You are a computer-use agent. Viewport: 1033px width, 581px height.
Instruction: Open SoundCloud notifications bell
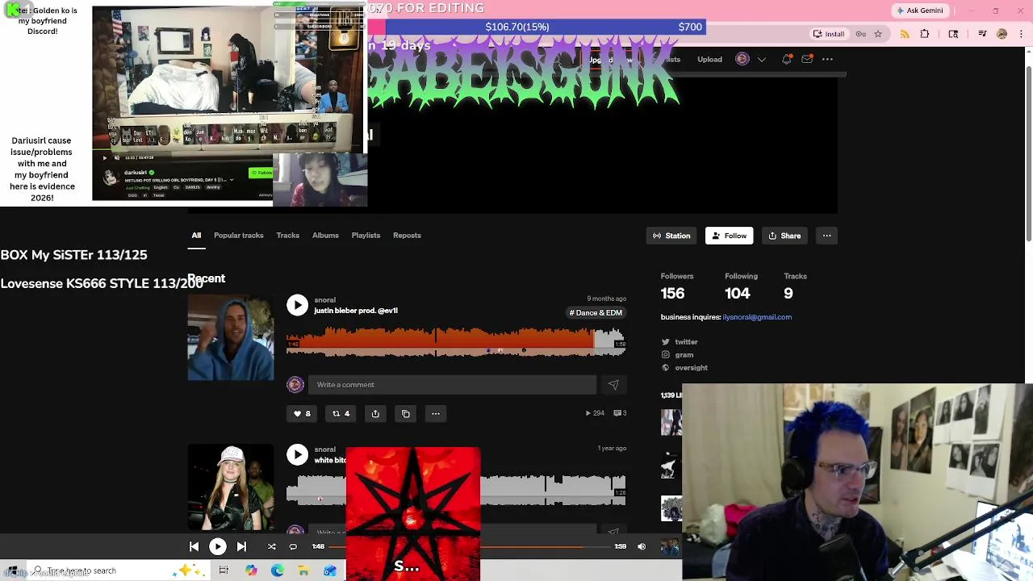click(787, 59)
